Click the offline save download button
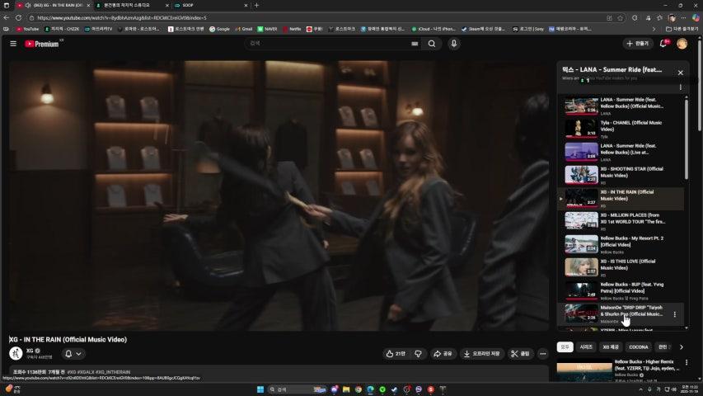Screen dimensions: 703x396 coord(482,353)
